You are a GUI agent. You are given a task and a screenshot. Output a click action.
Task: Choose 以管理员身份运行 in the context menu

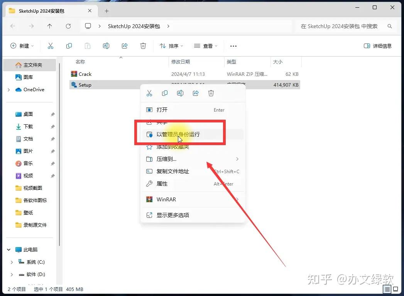193,134
